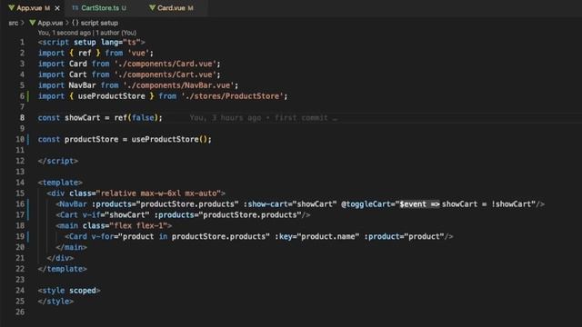This screenshot has width=582, height=327.
Task: Open the '1 author (You)' code lens
Action: [116, 33]
